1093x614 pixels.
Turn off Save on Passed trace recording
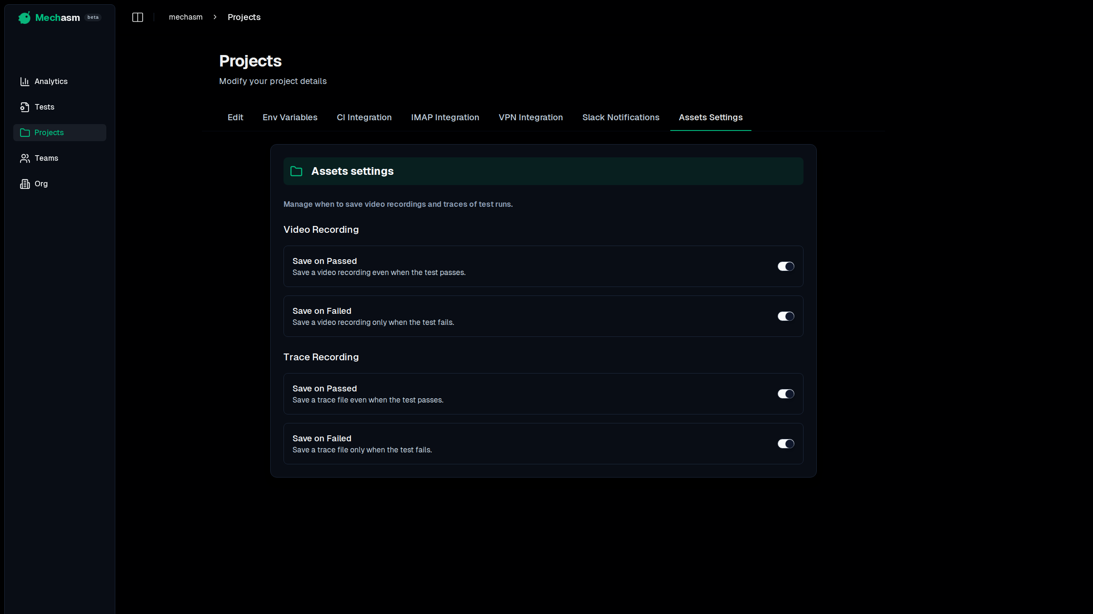(785, 394)
